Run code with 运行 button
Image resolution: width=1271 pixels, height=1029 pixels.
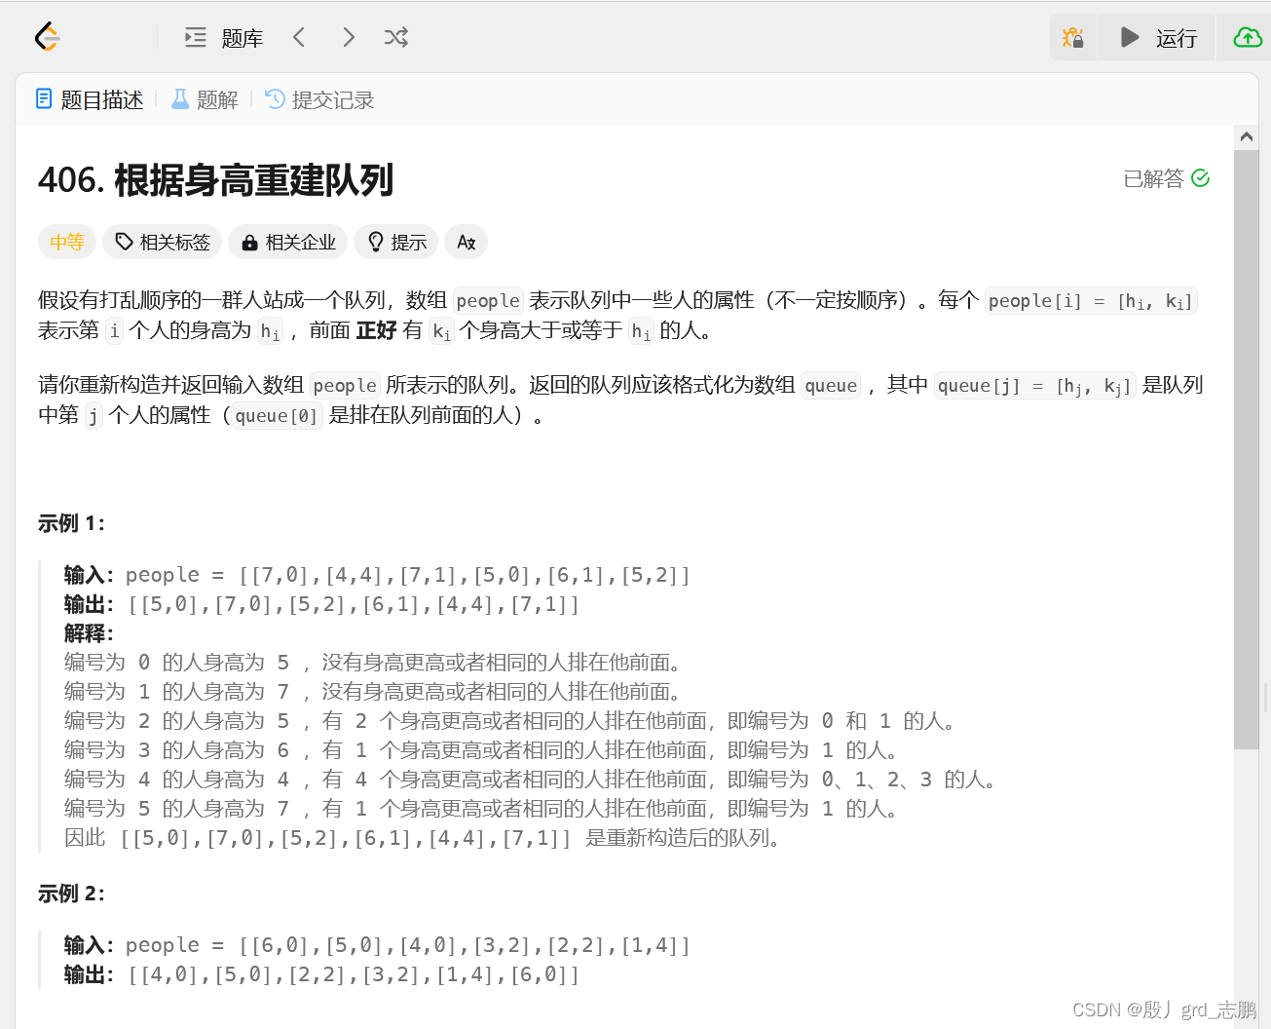pyautogui.click(x=1157, y=38)
